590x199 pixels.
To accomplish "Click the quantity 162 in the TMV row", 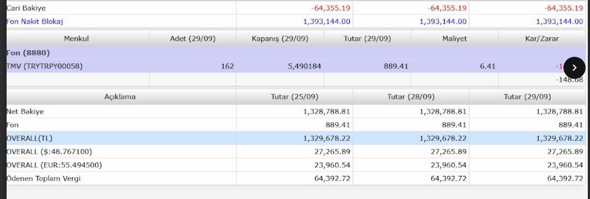I will (x=227, y=67).
